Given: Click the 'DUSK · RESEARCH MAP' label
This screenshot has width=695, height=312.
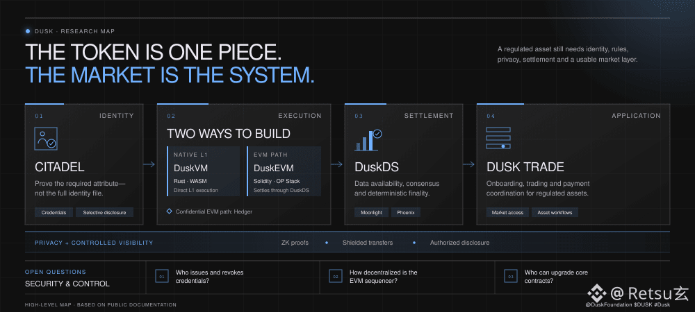Looking at the screenshot, I should coord(74,31).
